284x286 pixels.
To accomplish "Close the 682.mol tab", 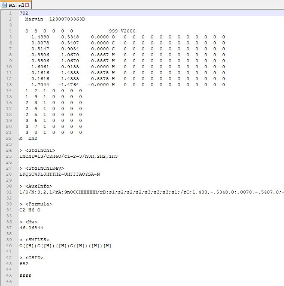I will pyautogui.click(x=27, y=5).
